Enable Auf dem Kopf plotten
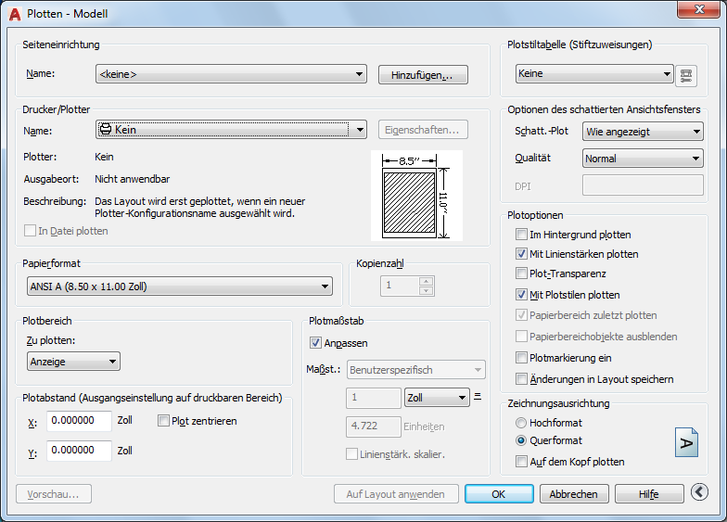This screenshot has height=522, width=727. coord(521,462)
